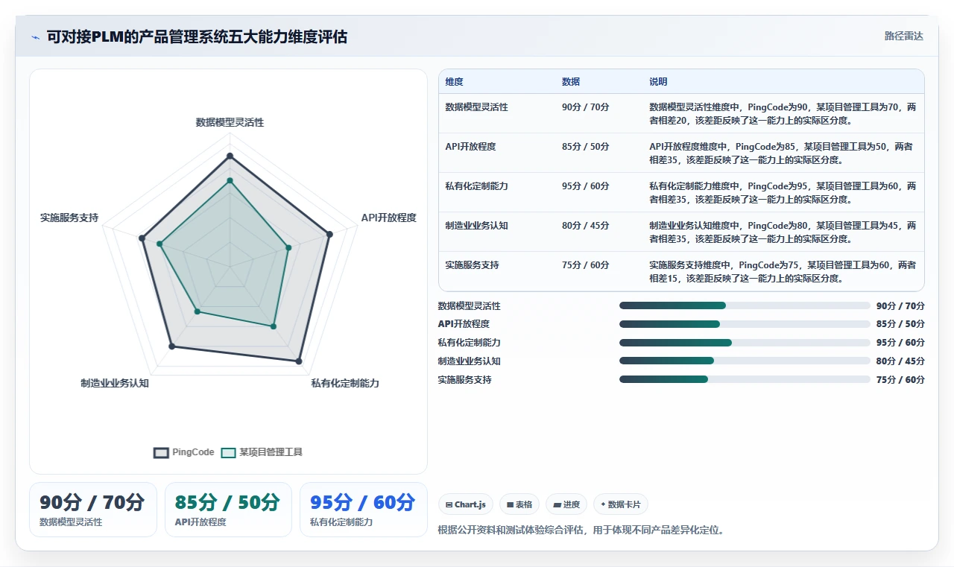Click the 数据模型灵活性 radar axis label
Image resolution: width=954 pixels, height=567 pixels.
click(230, 122)
